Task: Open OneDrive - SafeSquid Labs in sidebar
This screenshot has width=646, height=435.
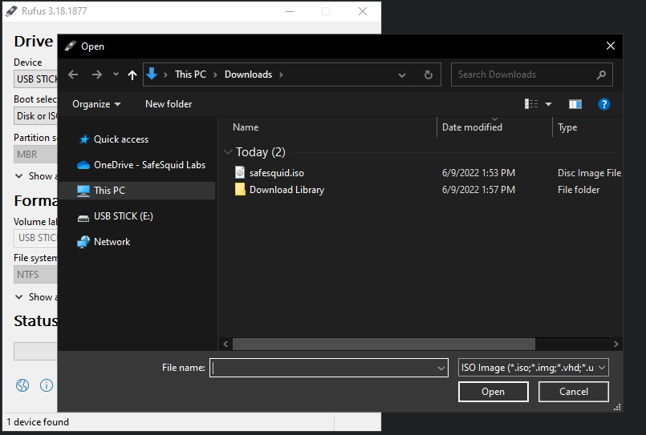Action: 149,165
